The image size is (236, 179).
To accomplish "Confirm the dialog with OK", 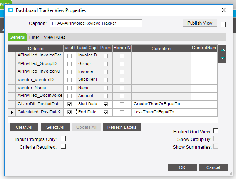I will click(x=182, y=167).
